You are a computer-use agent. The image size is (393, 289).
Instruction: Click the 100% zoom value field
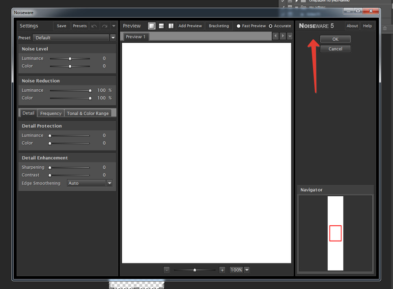pyautogui.click(x=236, y=270)
